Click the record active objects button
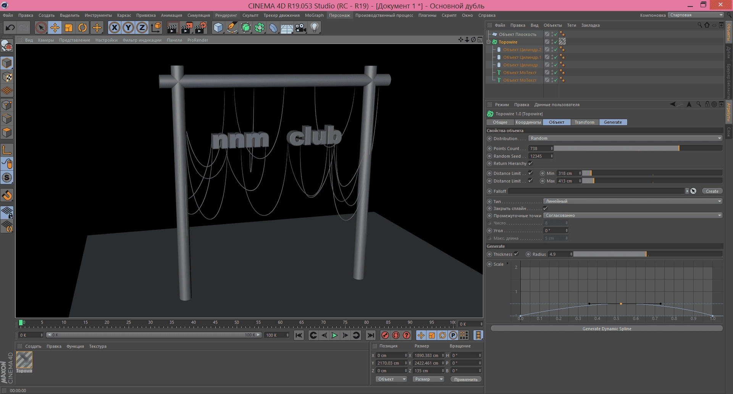733x394 pixels. pyautogui.click(x=385, y=335)
